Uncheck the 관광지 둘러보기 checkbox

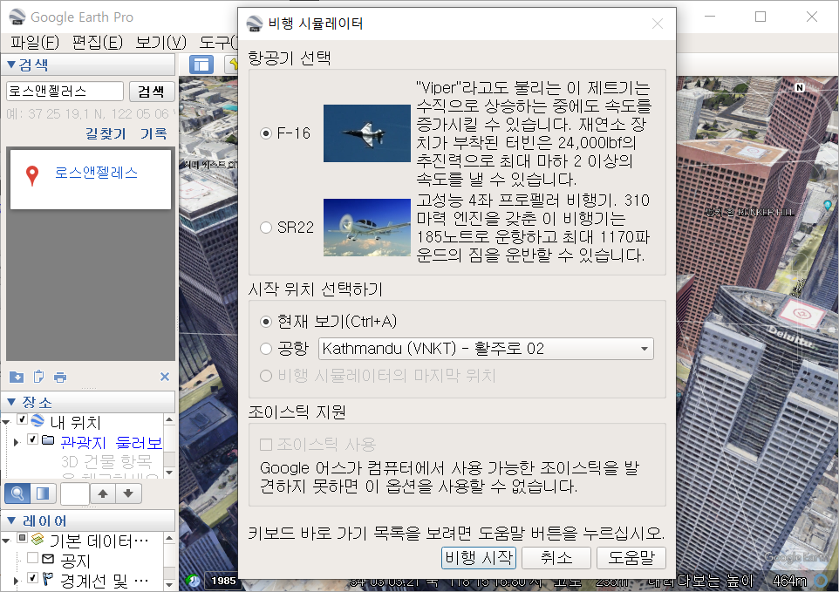click(32, 439)
